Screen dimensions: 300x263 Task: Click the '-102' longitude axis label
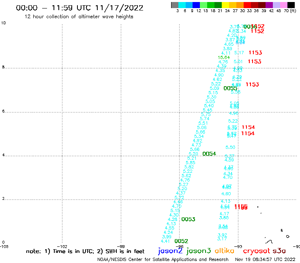[62, 246]
